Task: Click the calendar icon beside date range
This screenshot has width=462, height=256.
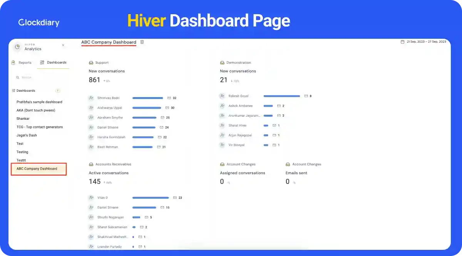Action: tap(403, 41)
